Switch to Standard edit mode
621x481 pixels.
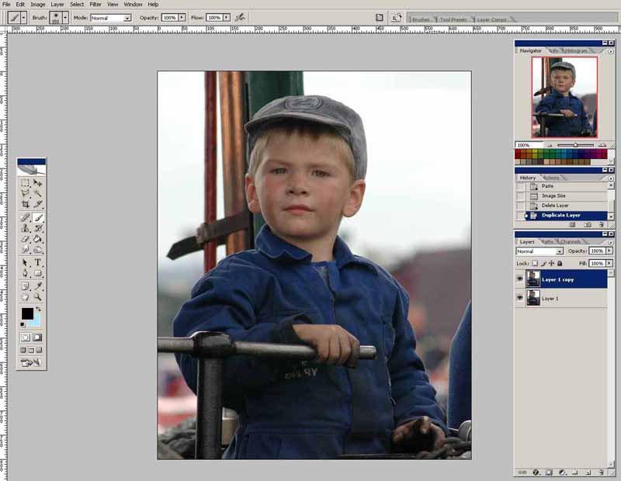[26, 337]
